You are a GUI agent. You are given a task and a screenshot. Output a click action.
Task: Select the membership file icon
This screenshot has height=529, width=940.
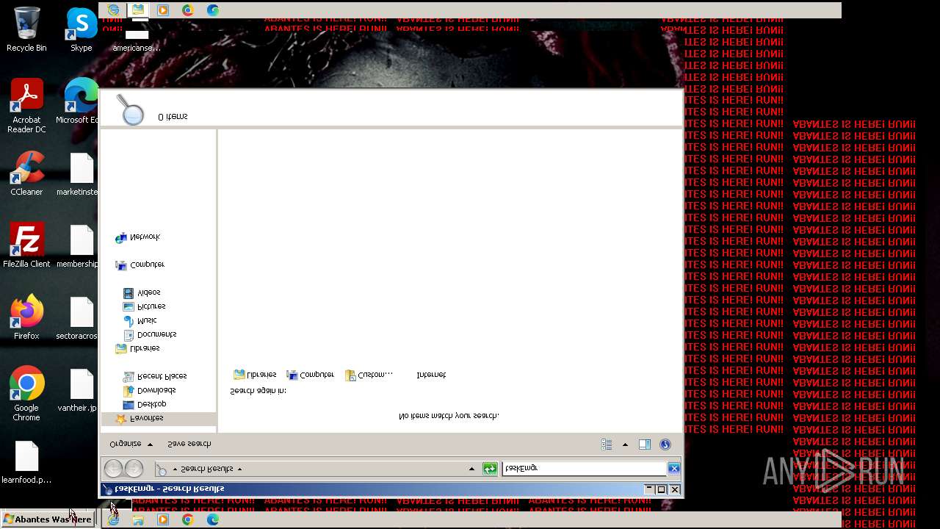(x=79, y=245)
